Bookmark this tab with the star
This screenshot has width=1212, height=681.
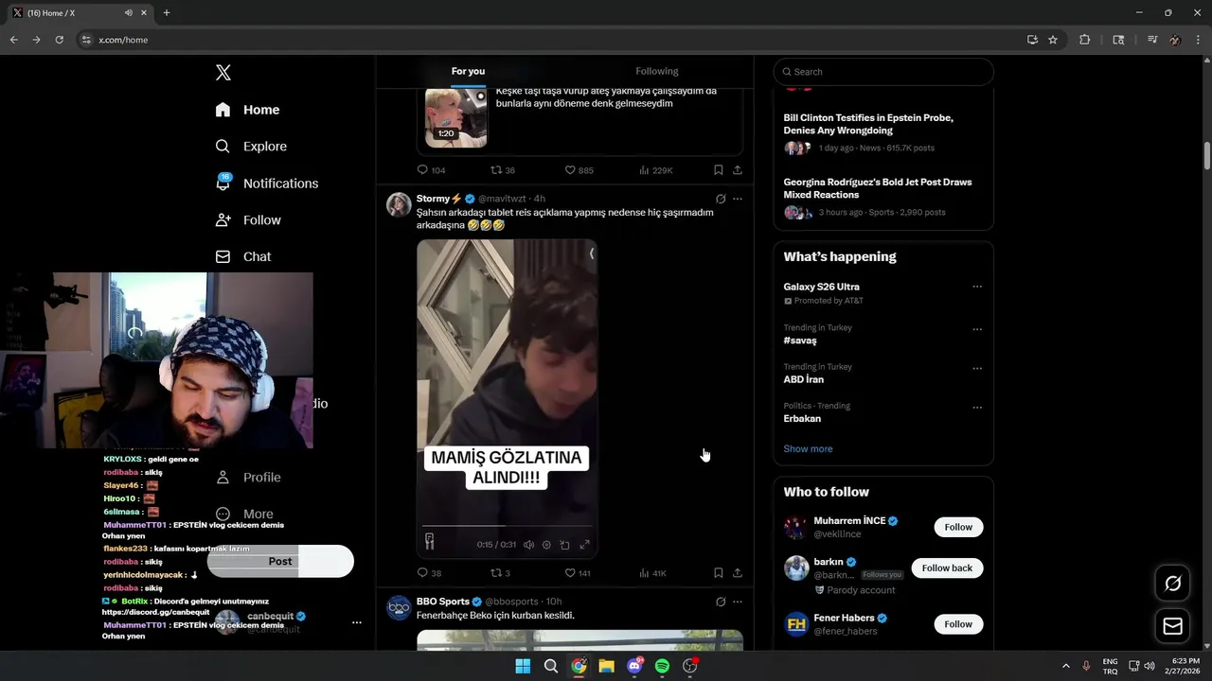click(1053, 40)
